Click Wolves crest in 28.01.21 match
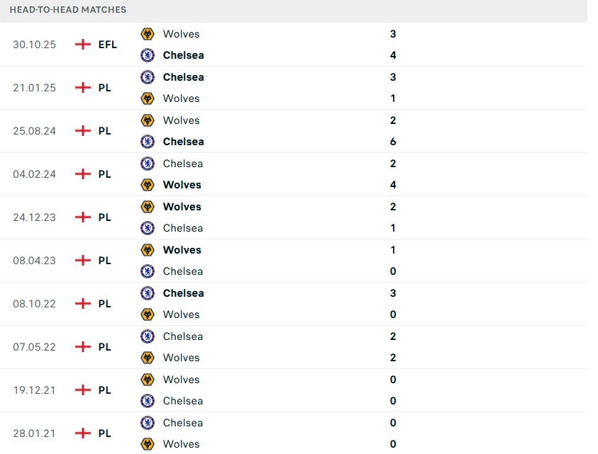The image size is (598, 454). [x=148, y=444]
